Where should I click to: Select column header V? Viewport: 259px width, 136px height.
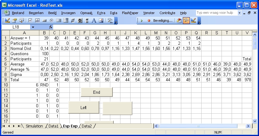pos(247,33)
